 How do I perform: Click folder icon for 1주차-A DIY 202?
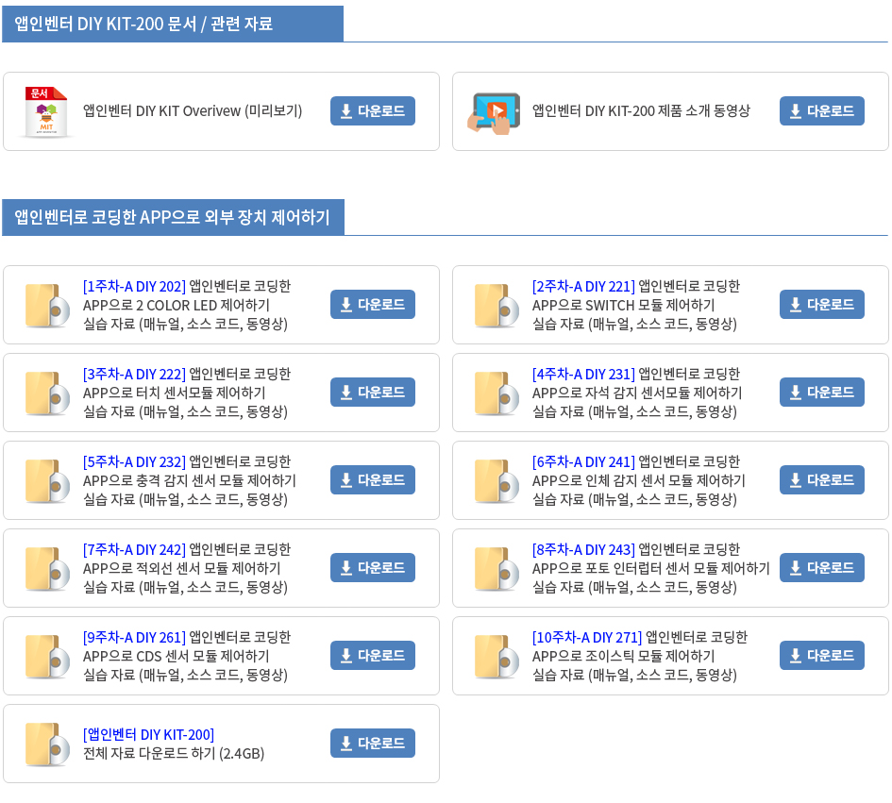pos(47,306)
